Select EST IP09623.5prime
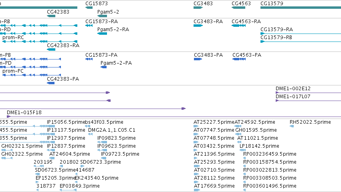The width and height of the screenshot is (341, 192). [x=102, y=150]
